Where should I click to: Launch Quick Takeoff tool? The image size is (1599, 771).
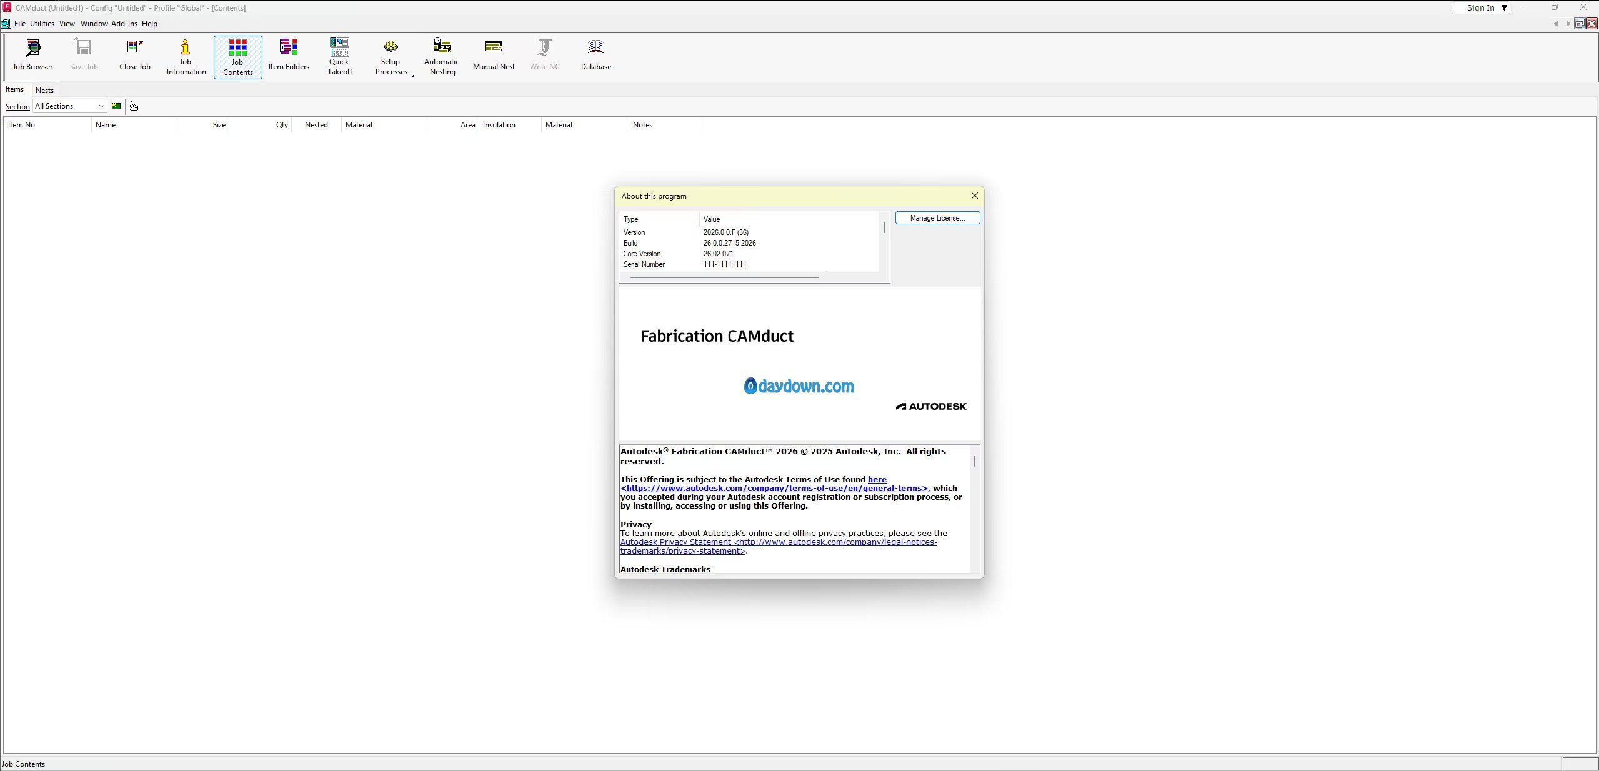pos(339,56)
